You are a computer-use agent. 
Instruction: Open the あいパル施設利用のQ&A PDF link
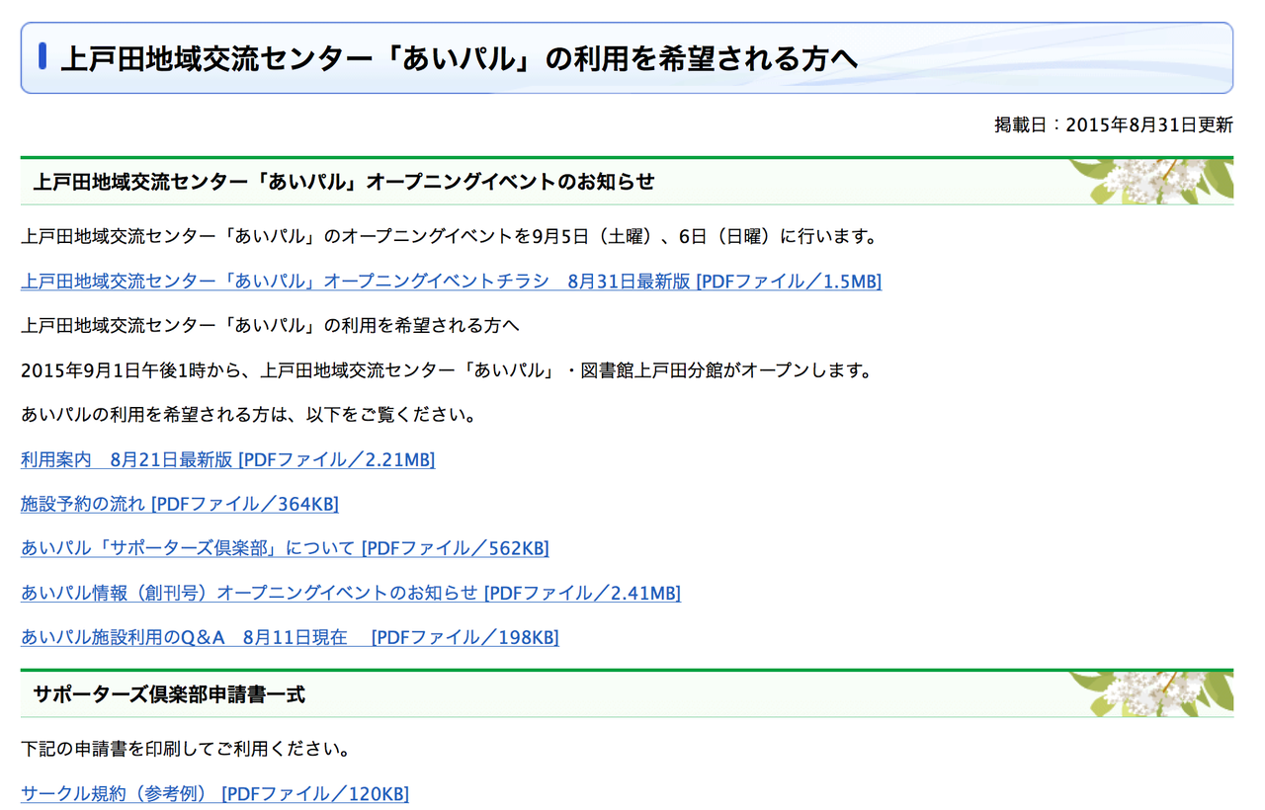click(x=290, y=637)
